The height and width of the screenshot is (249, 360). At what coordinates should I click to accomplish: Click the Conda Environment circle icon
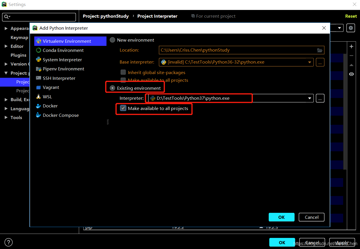pyautogui.click(x=39, y=50)
